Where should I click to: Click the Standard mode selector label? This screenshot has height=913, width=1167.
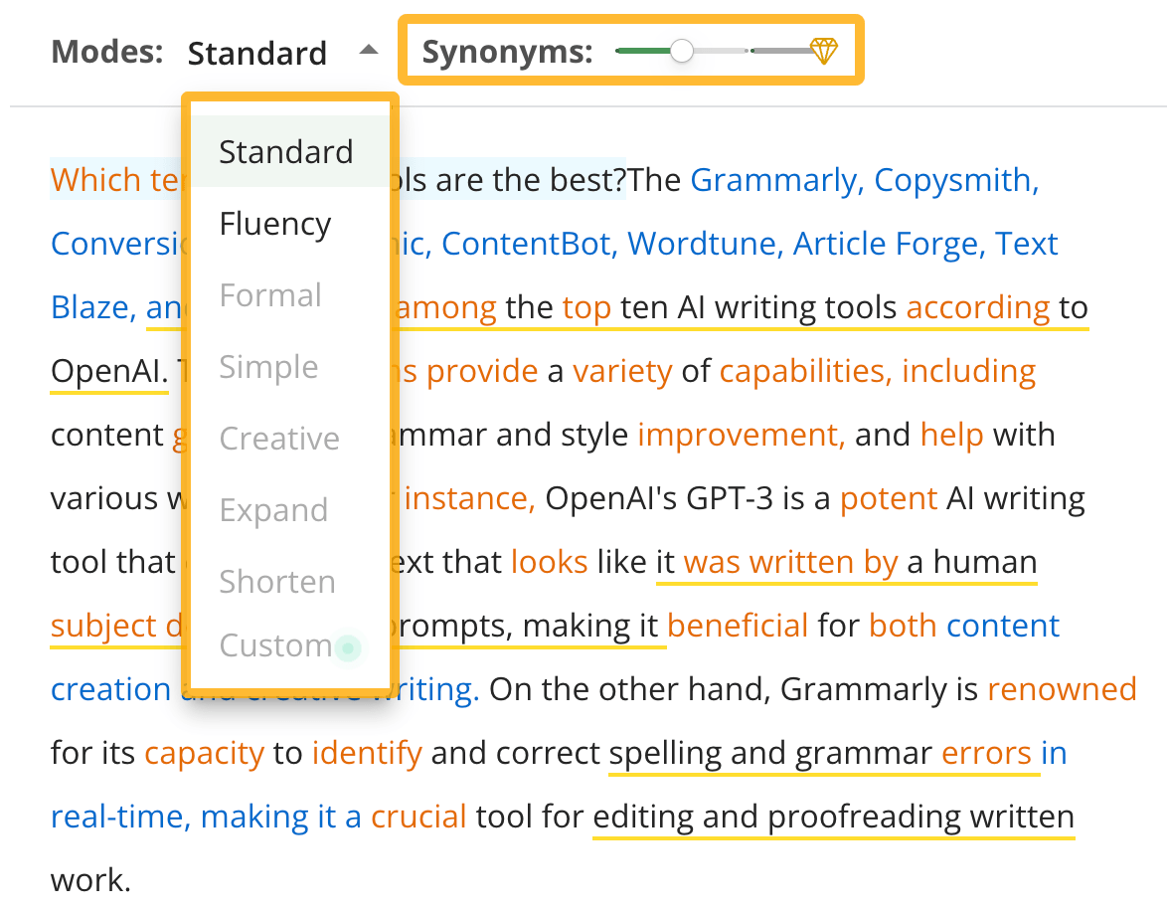(x=256, y=53)
